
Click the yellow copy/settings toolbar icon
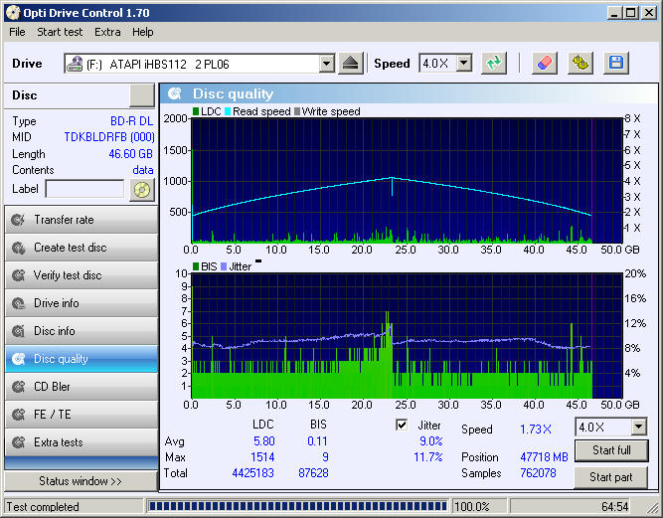[x=580, y=64]
